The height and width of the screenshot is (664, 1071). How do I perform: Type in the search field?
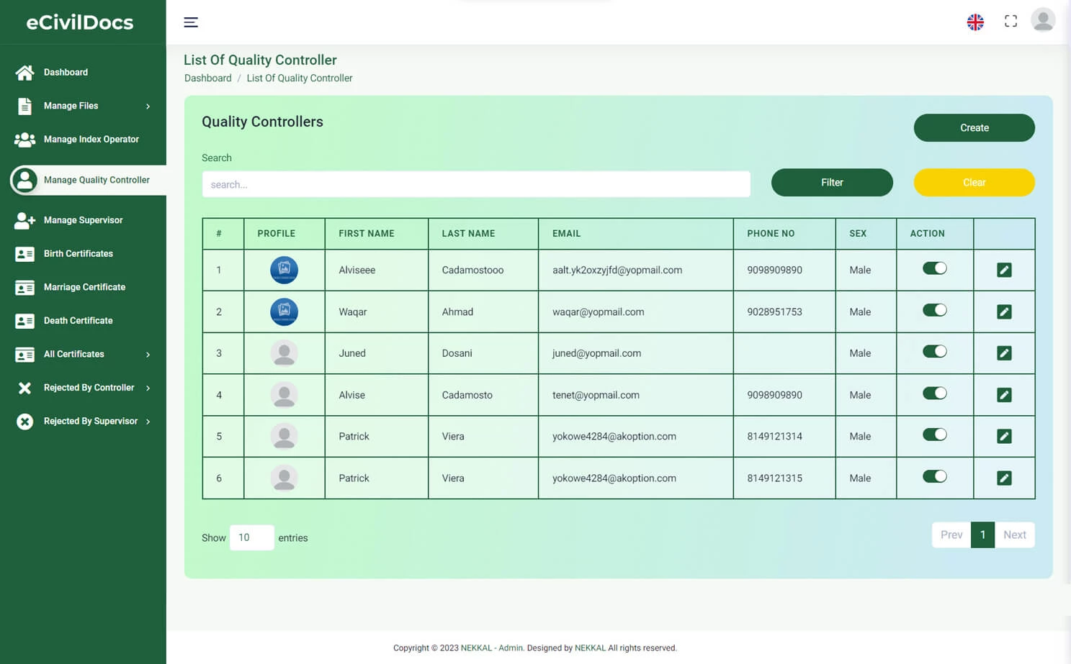click(475, 184)
